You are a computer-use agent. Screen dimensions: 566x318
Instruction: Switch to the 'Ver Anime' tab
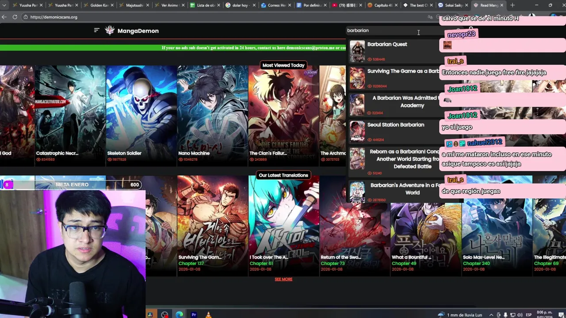(169, 5)
